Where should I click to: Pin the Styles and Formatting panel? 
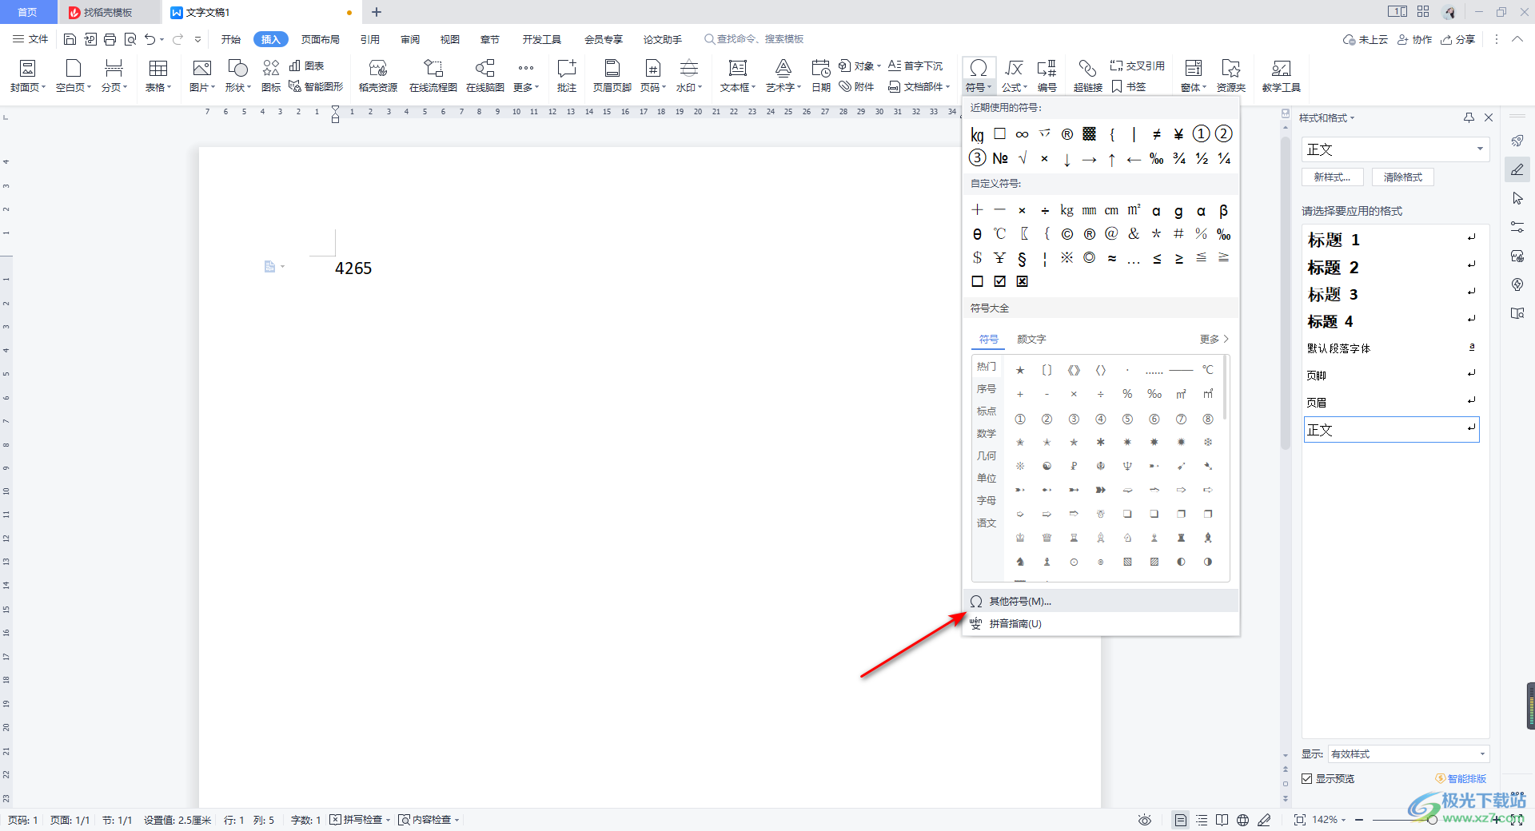click(x=1469, y=117)
